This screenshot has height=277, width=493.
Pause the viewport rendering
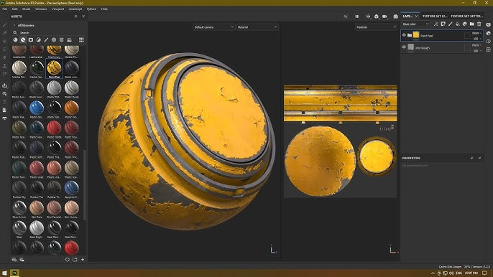pyautogui.click(x=357, y=17)
